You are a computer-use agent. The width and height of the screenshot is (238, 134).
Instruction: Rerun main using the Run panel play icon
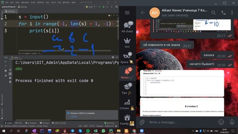(6, 62)
